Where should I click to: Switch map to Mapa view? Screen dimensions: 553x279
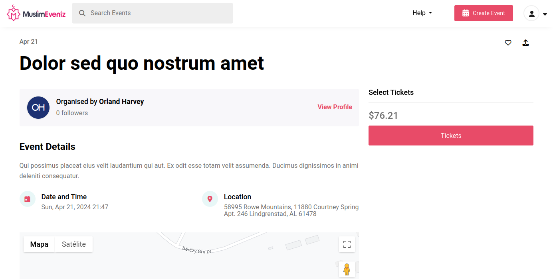click(x=39, y=244)
